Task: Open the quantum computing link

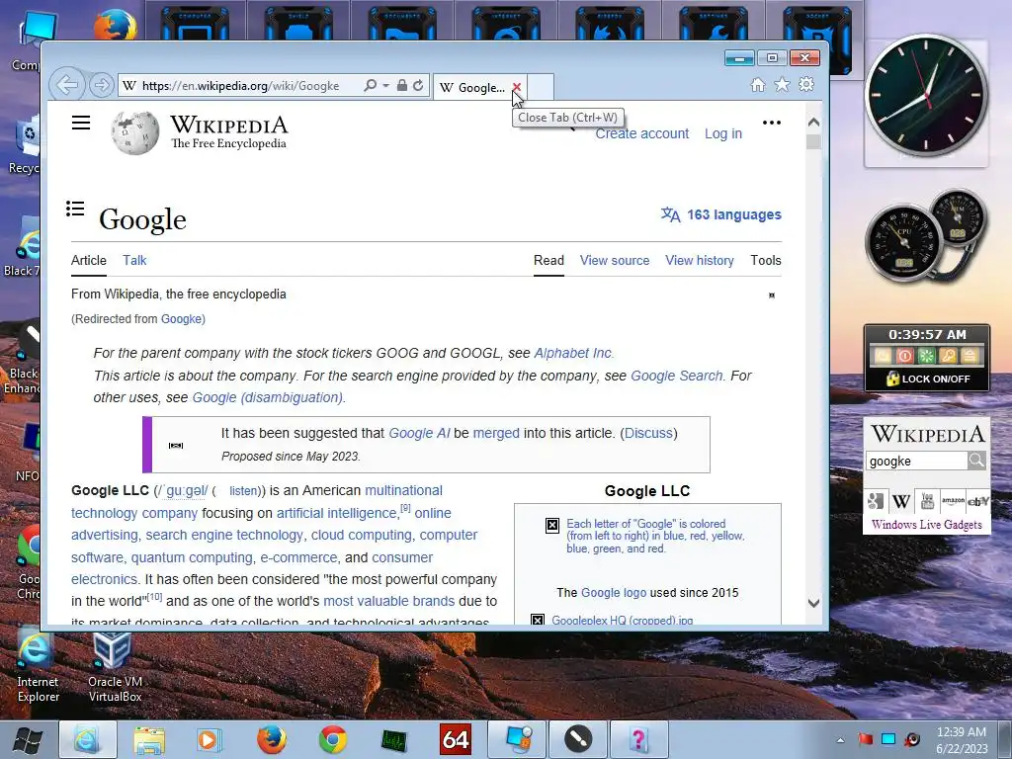Action: tap(192, 557)
